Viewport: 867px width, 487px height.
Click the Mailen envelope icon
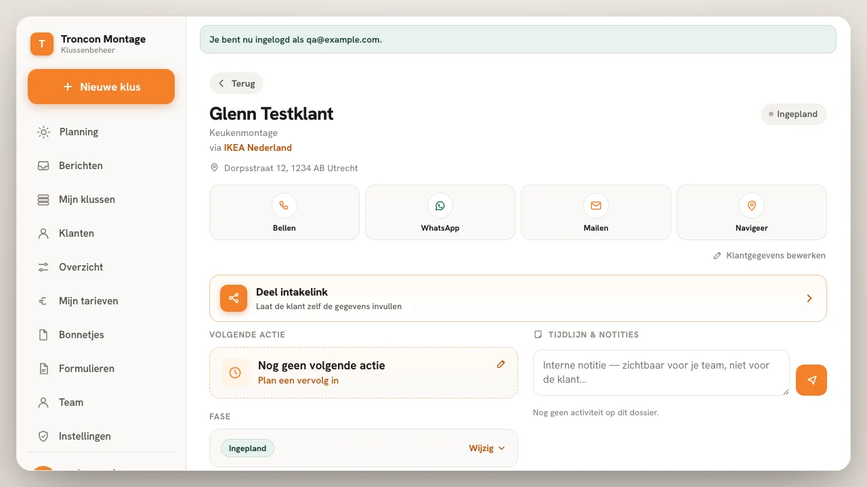click(x=596, y=206)
